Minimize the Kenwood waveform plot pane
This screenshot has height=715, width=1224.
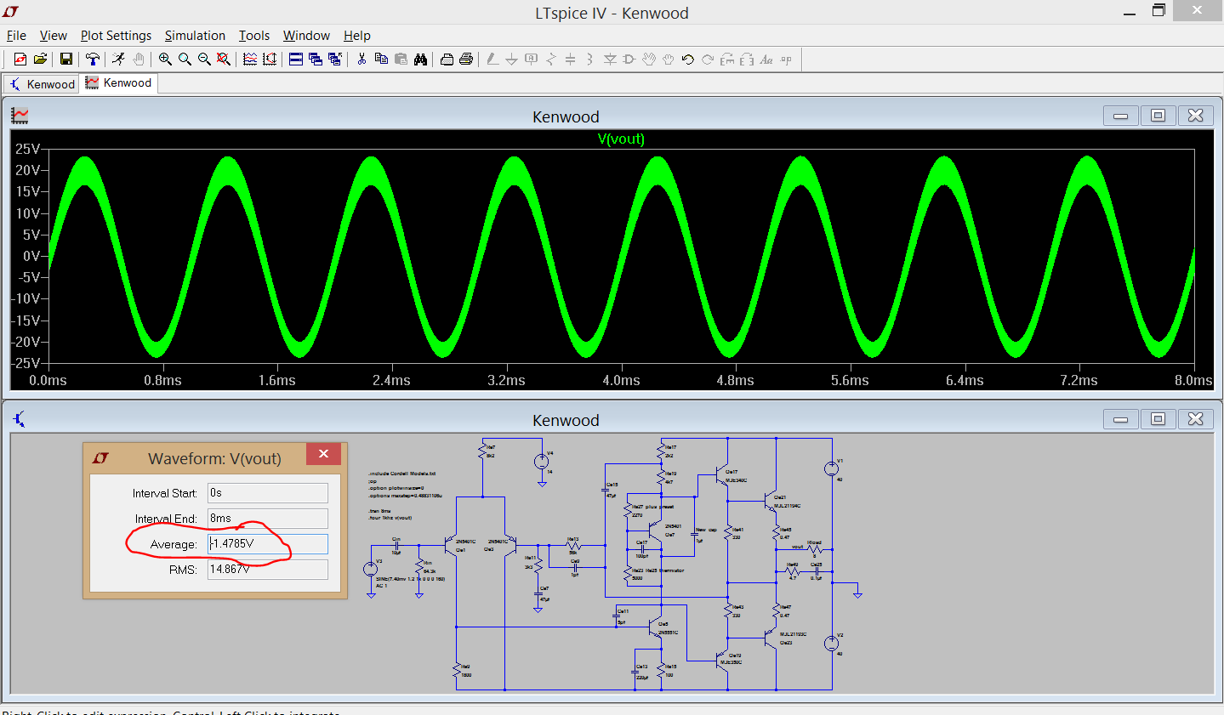point(1120,116)
